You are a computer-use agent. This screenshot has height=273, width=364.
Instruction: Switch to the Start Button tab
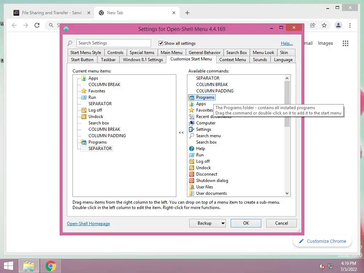(82, 60)
